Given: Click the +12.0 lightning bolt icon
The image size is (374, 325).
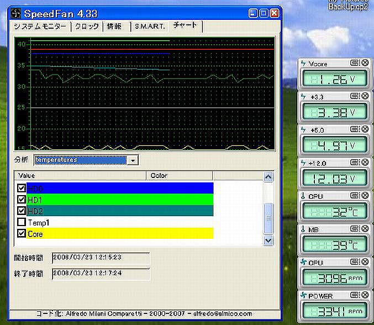Looking at the screenshot, I should (303, 163).
